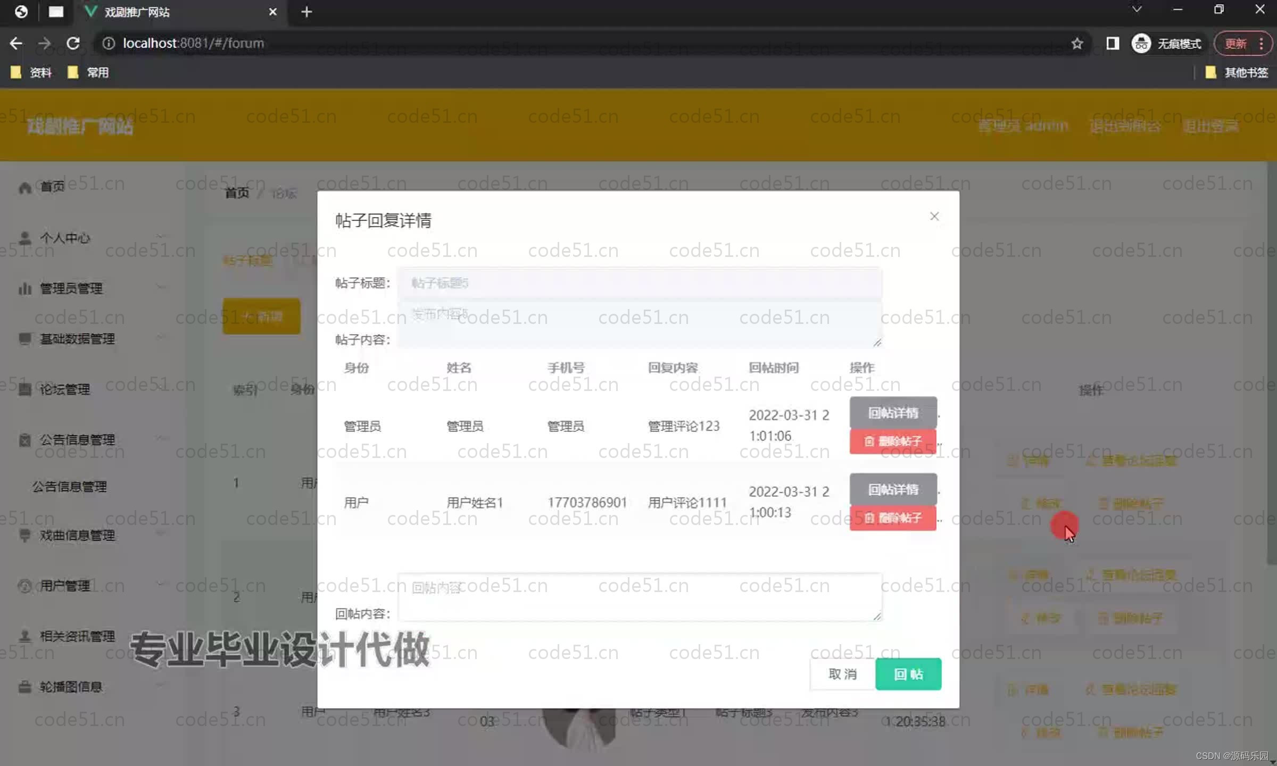Click the 回帖内容 reply text area
The width and height of the screenshot is (1277, 766).
point(639,598)
